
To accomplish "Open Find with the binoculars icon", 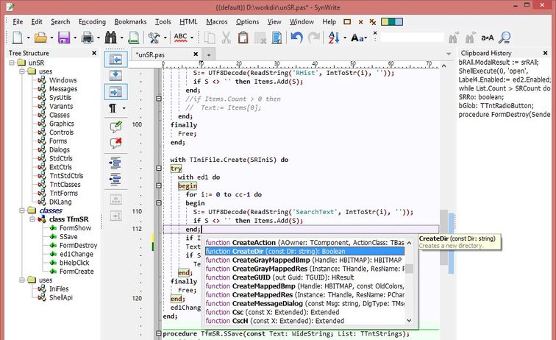I will (x=110, y=38).
